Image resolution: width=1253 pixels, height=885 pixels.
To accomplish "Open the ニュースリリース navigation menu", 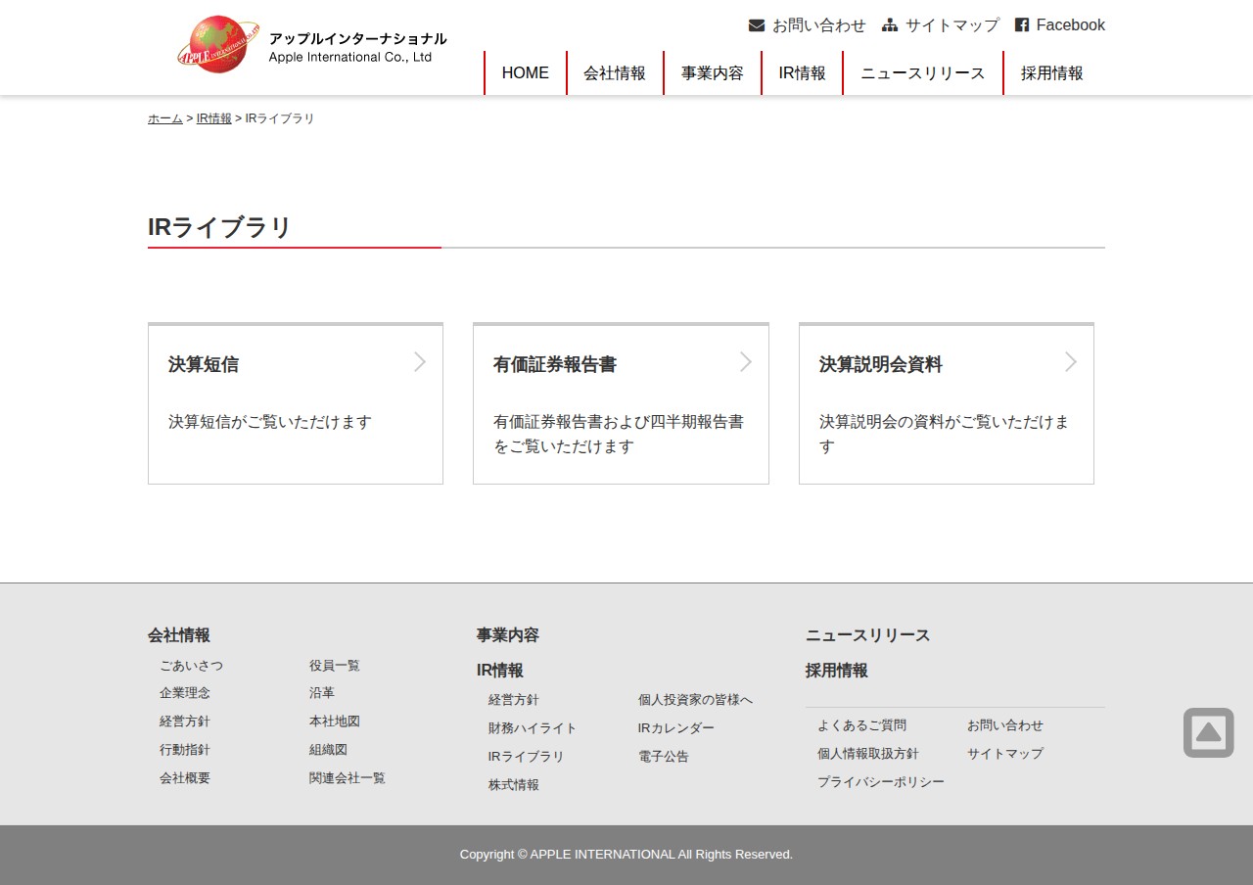I will 923,73.
